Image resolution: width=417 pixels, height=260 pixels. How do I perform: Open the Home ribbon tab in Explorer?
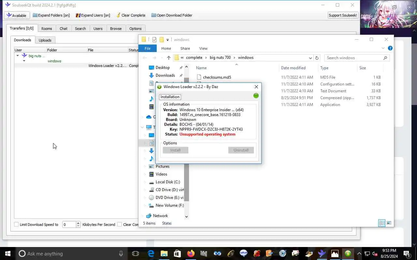click(166, 48)
